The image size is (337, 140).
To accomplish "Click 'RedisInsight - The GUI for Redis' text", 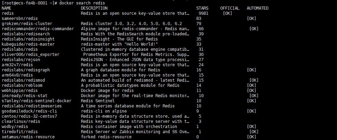I will point(119,39).
